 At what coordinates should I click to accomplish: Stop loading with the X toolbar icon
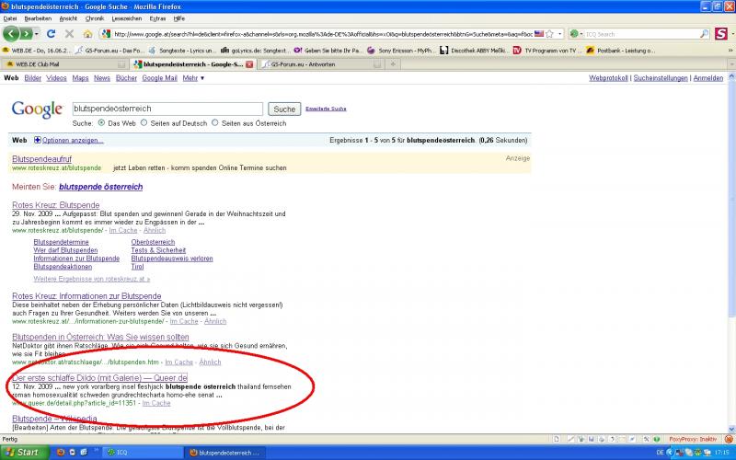click(70, 34)
